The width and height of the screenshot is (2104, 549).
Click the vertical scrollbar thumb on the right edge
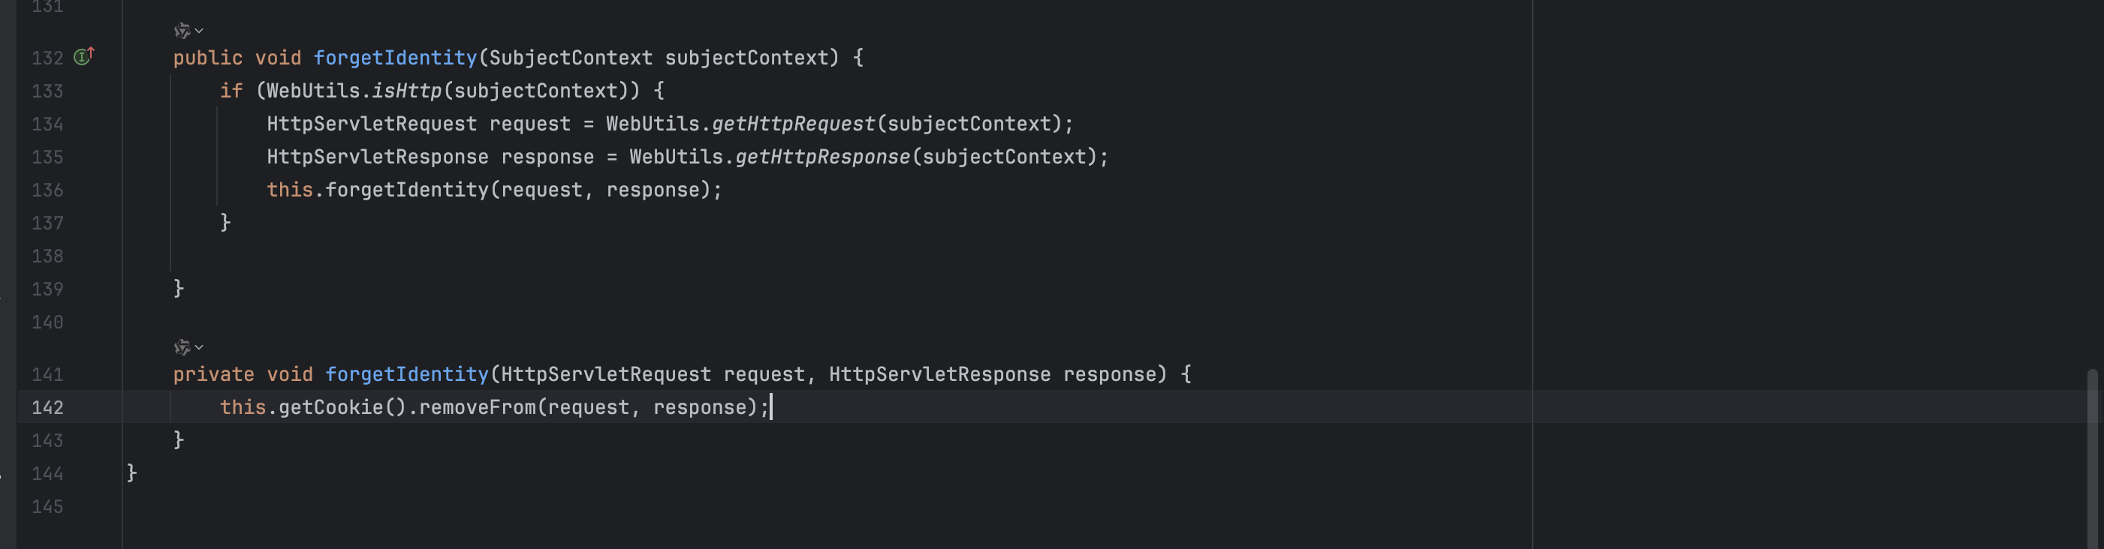2092,457
